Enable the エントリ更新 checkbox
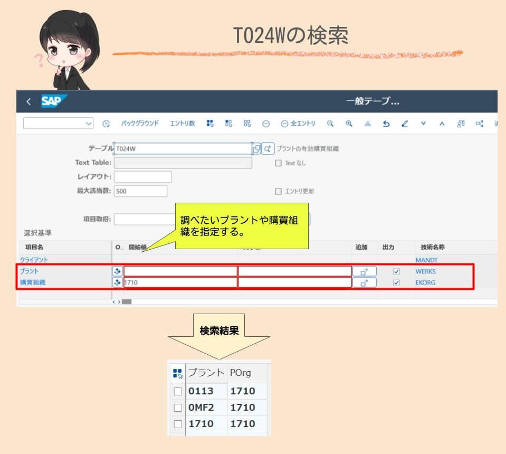506x454 pixels. click(279, 191)
